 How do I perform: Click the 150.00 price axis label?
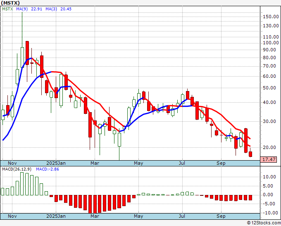270,17
